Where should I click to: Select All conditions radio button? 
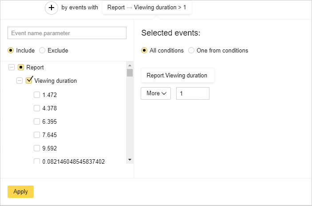[144, 50]
